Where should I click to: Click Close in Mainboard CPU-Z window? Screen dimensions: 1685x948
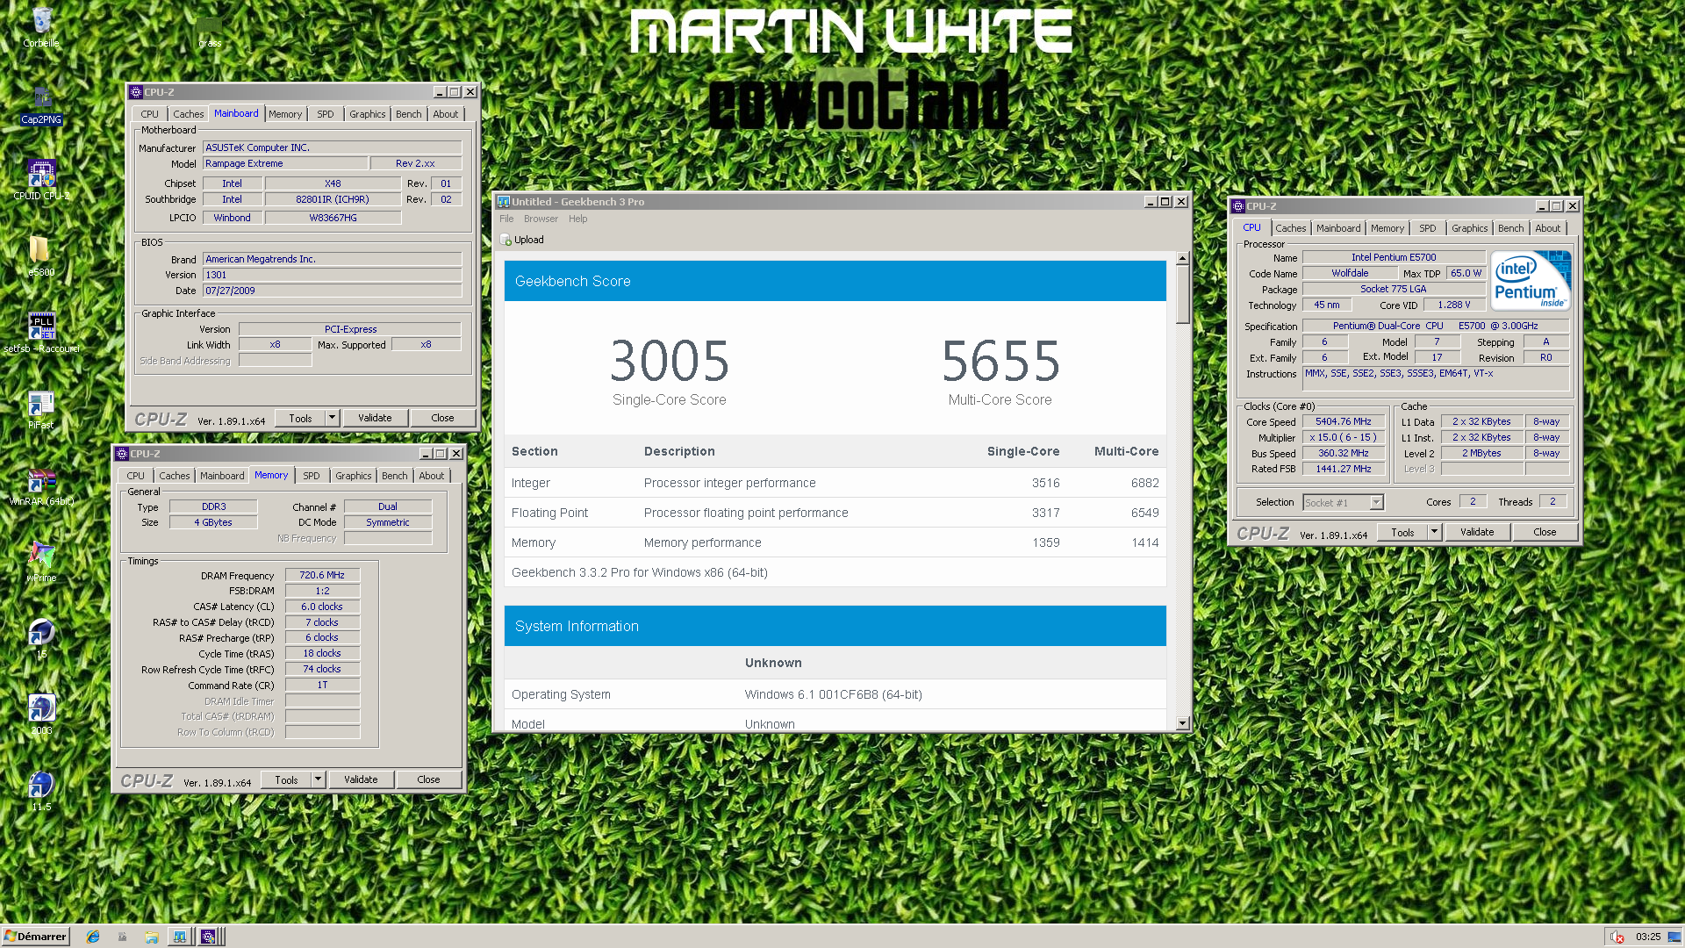pos(442,418)
